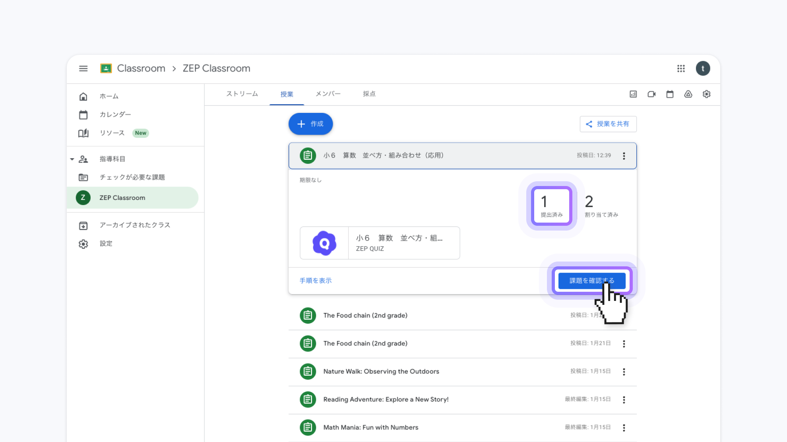
Task: Open more options for Math Mania assignment
Action: (624, 428)
